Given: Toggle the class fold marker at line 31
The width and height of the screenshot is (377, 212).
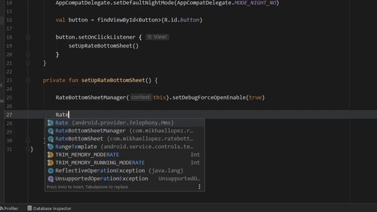Looking at the screenshot, I should point(28,149).
